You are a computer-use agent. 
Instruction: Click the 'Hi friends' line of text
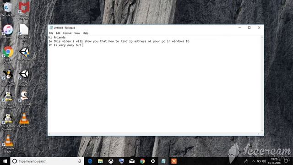click(57, 38)
